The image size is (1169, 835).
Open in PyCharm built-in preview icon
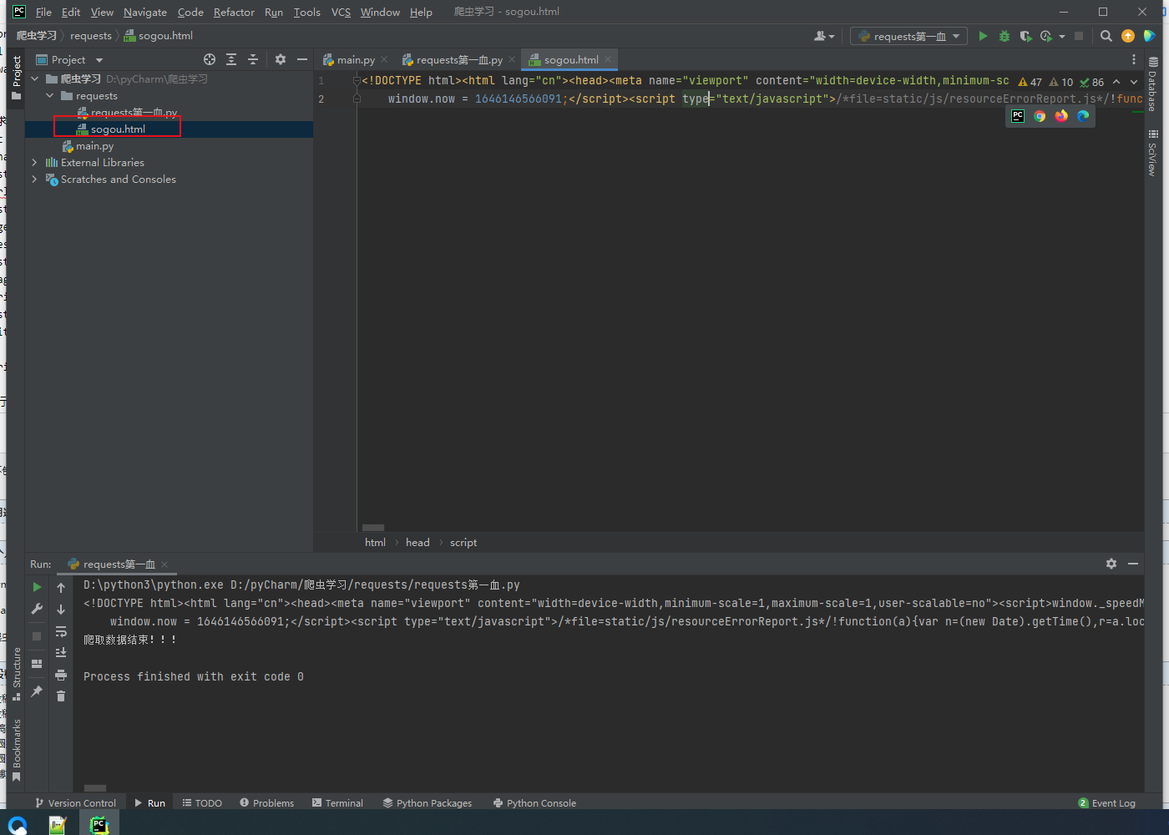[x=1018, y=116]
